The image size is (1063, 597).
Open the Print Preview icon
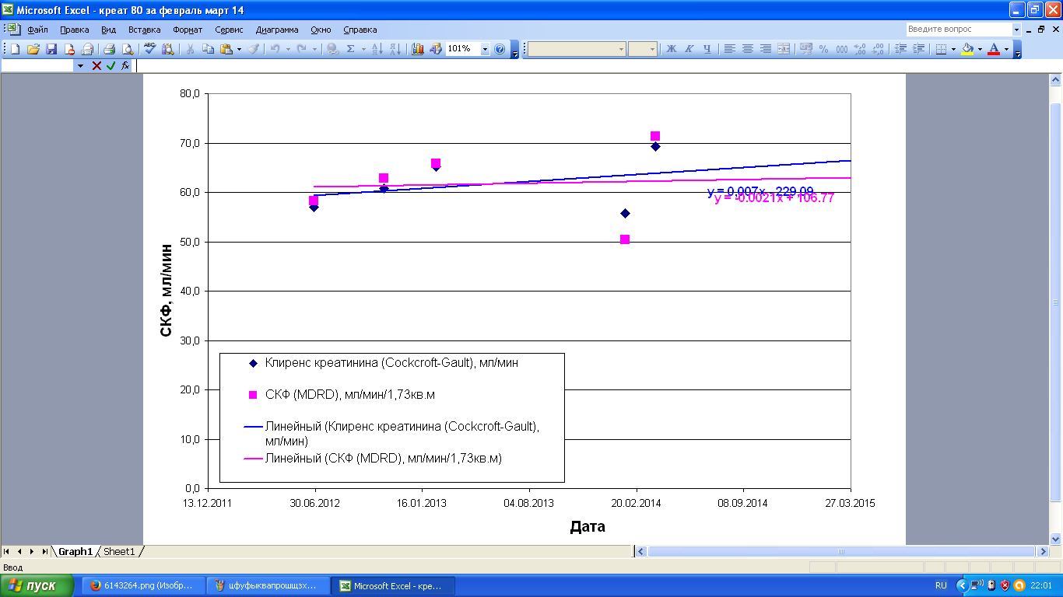(x=128, y=49)
